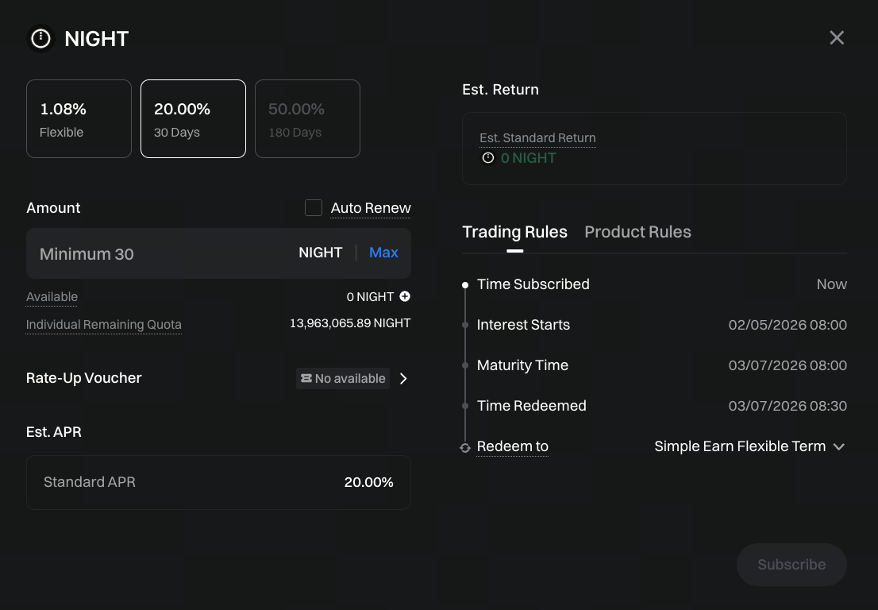Viewport: 878px width, 610px height.
Task: Click the redeem cycle icon beside Redeem to
Action: pos(465,447)
